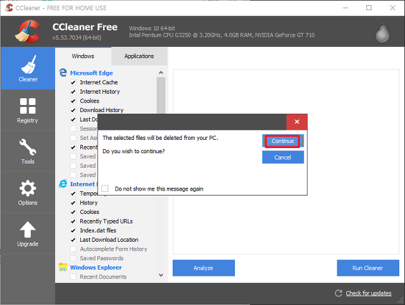Screen dimensions: 405x305
Task: Enable Autocomplete Form History
Action: pyautogui.click(x=73, y=249)
